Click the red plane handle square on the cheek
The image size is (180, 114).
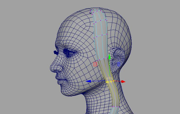tap(95, 64)
